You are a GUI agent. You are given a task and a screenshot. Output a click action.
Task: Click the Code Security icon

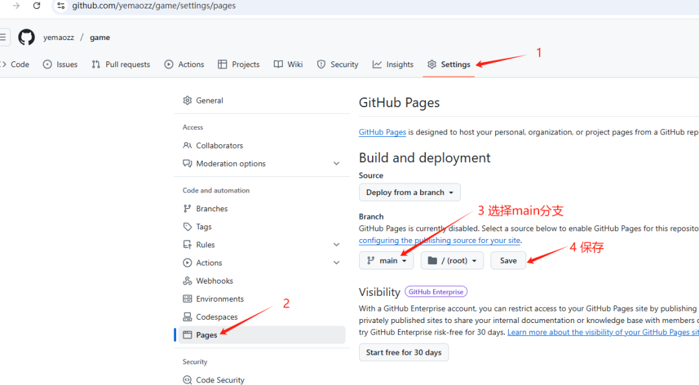187,380
